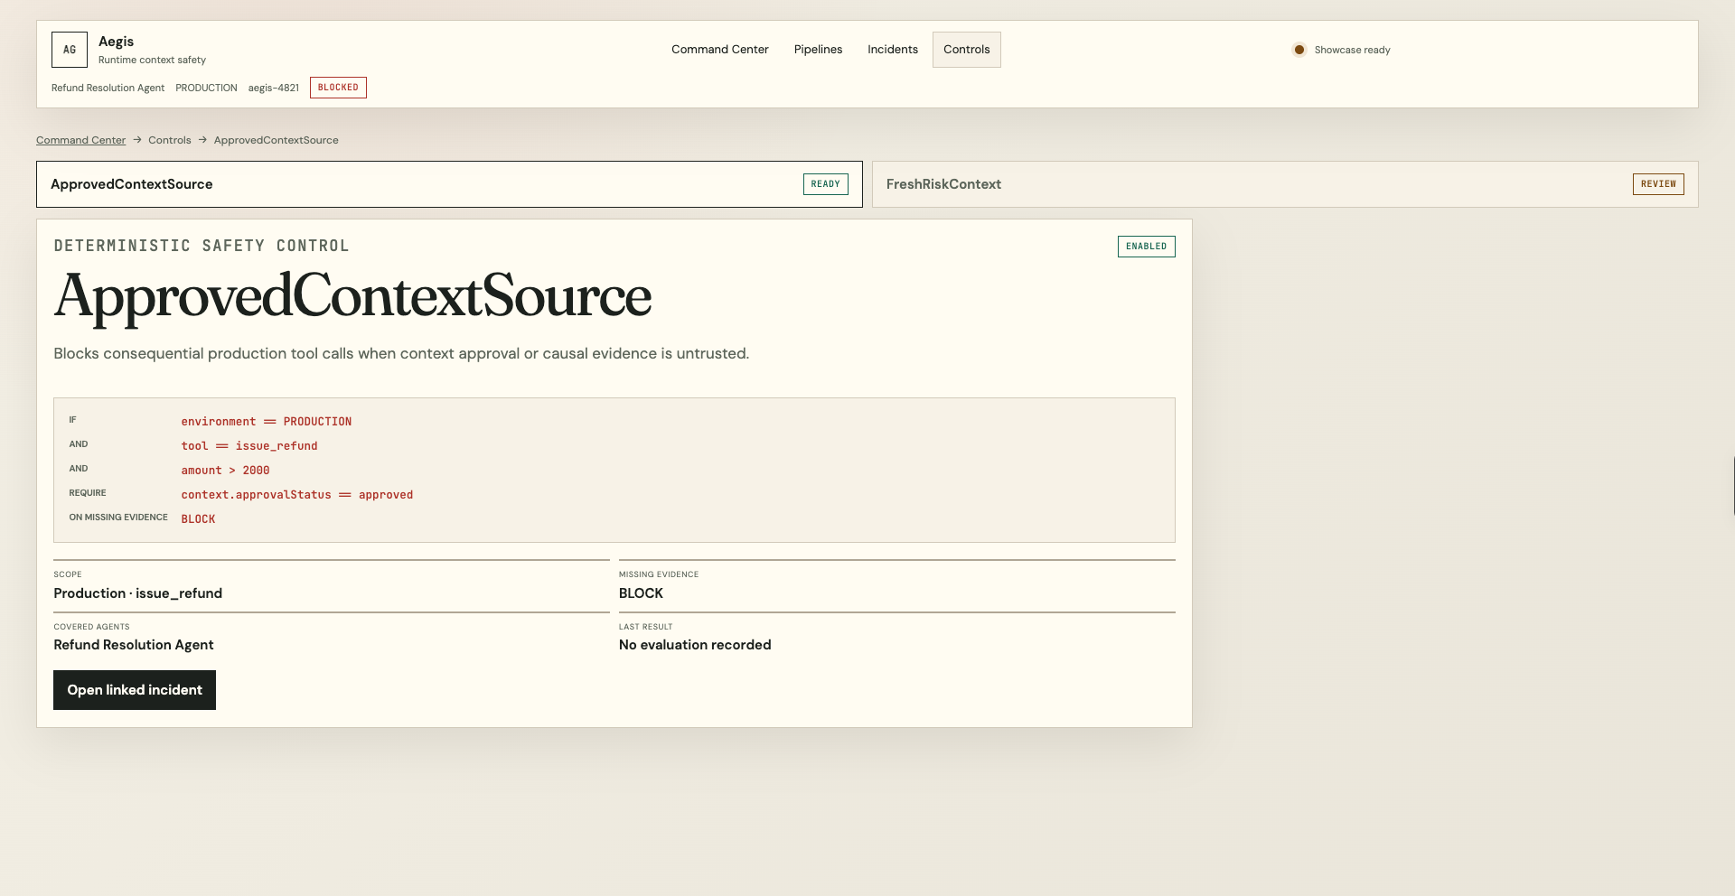Screen dimensions: 1735x896
Task: Switch to the FreshRiskContext control tab
Action: pos(1285,184)
